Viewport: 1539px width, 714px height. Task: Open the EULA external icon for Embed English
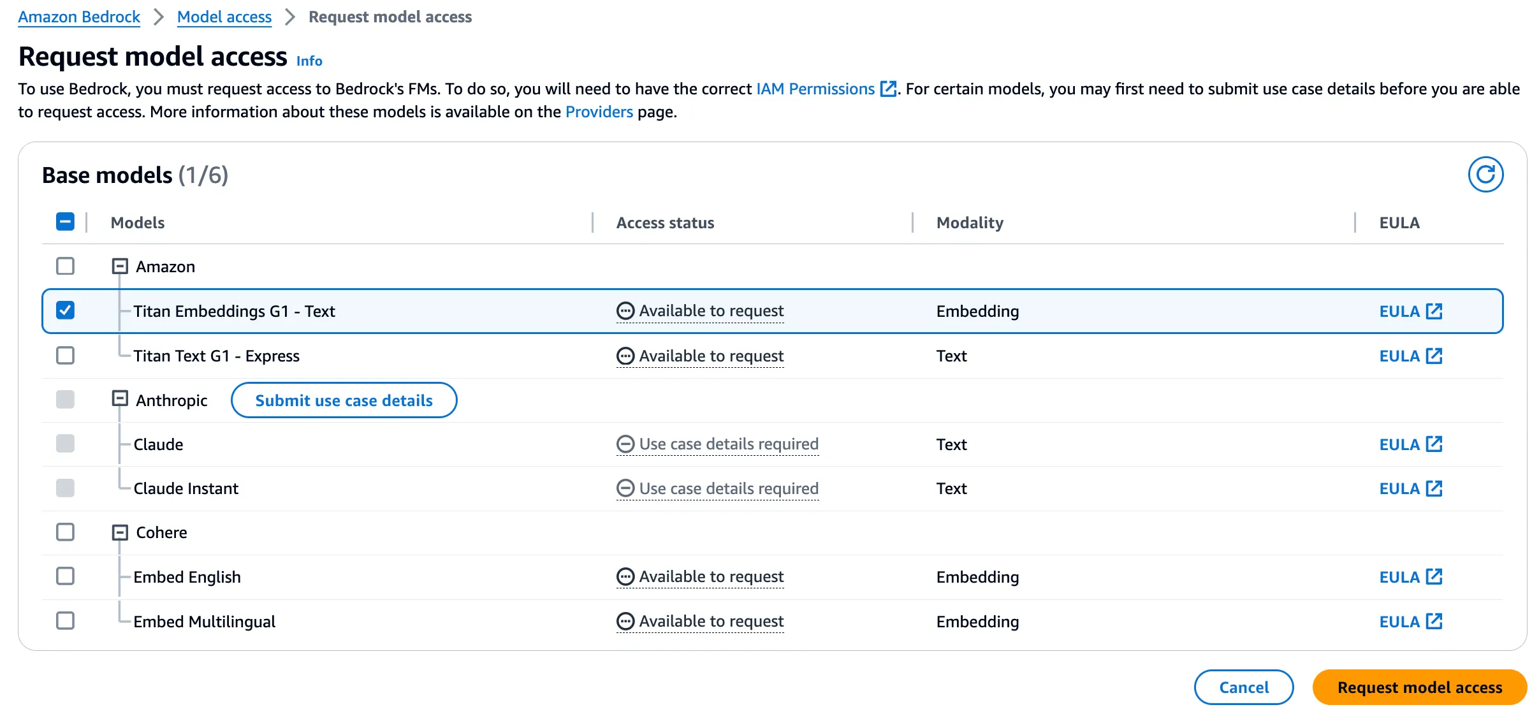click(x=1434, y=577)
